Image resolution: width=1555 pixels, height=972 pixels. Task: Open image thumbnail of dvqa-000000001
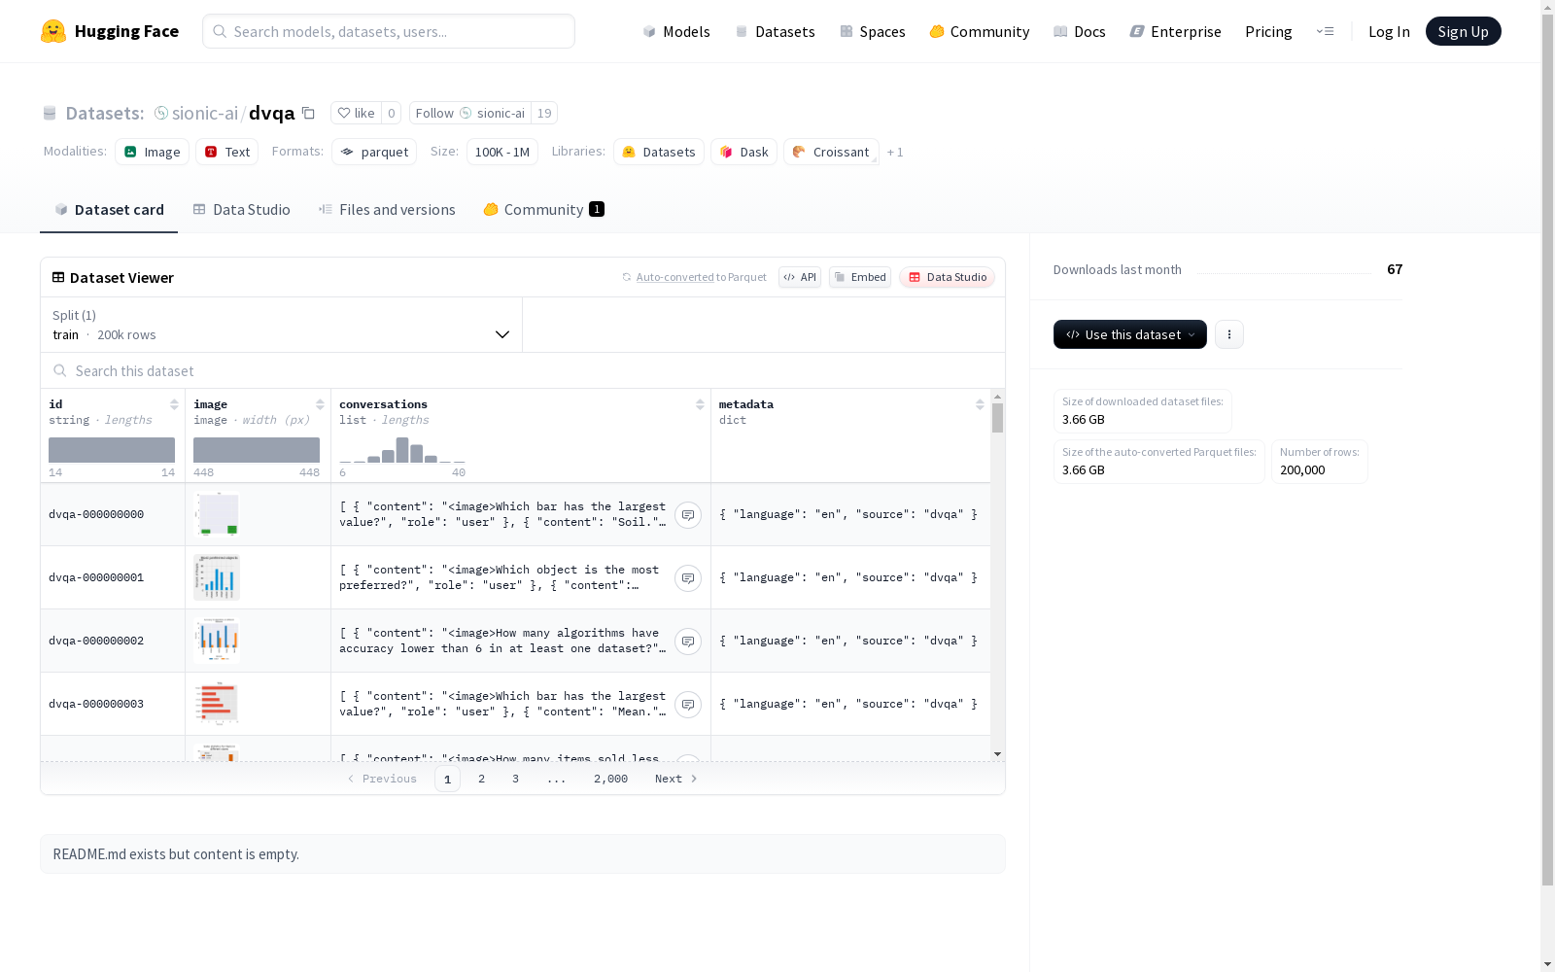217,577
